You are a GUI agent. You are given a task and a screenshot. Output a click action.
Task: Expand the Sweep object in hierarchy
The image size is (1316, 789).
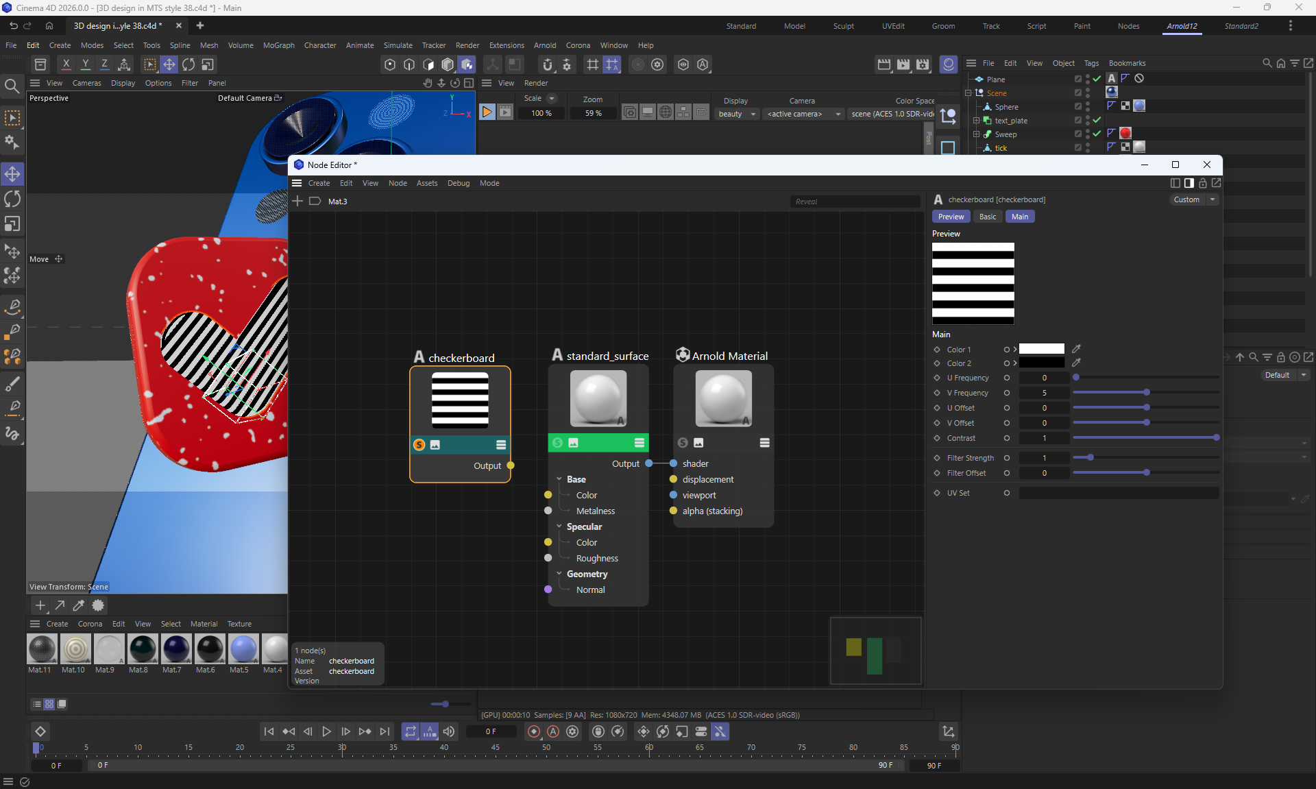pos(977,134)
